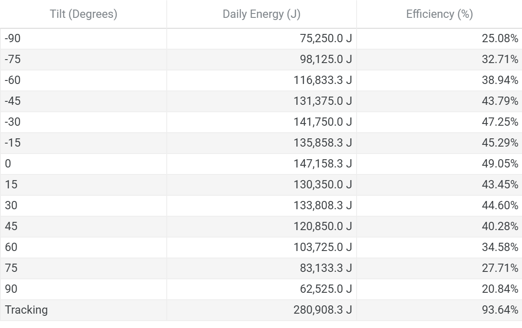Click the Tilt (Degrees) column header
Viewport: 522px width, 328px height.
click(83, 14)
